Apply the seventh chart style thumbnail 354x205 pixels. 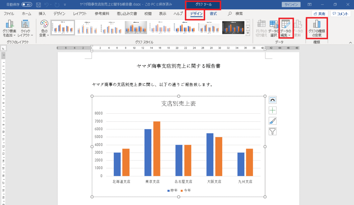tap(209, 28)
